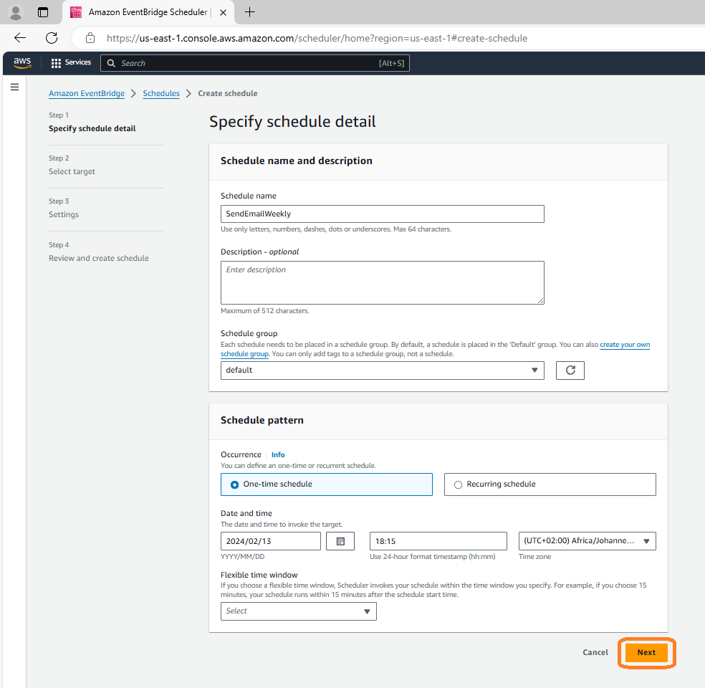Open the Services grid menu
The width and height of the screenshot is (705, 688).
click(x=71, y=63)
